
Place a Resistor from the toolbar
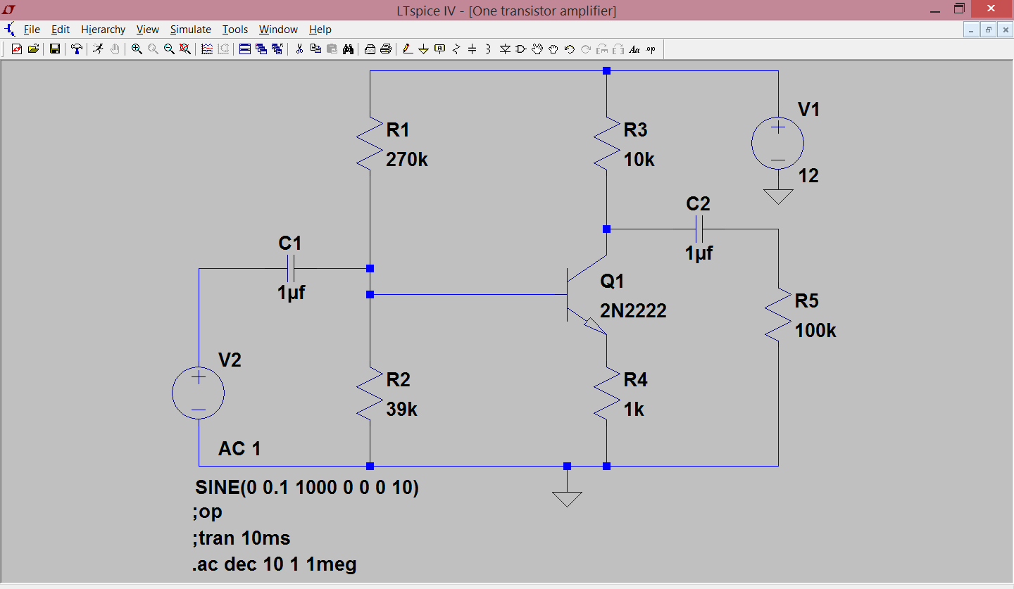point(456,49)
